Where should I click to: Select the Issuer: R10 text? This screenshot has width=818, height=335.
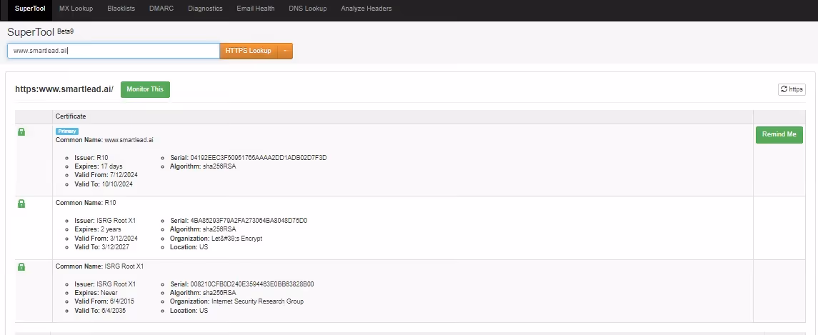click(91, 158)
